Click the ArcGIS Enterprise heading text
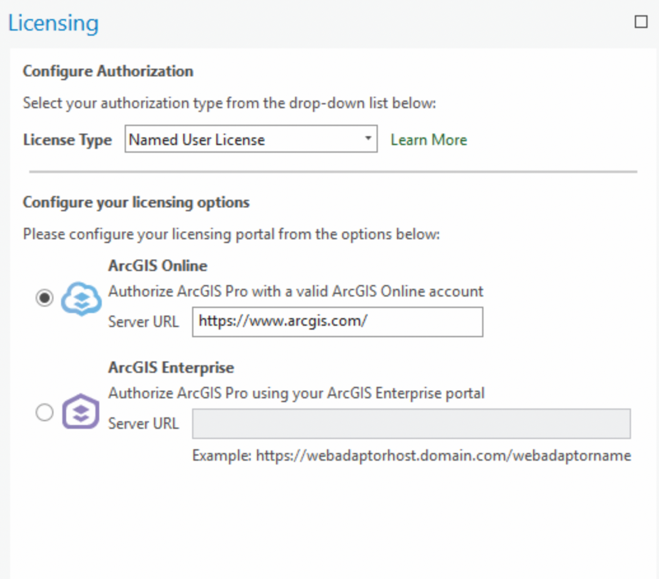The image size is (659, 579). click(x=171, y=368)
